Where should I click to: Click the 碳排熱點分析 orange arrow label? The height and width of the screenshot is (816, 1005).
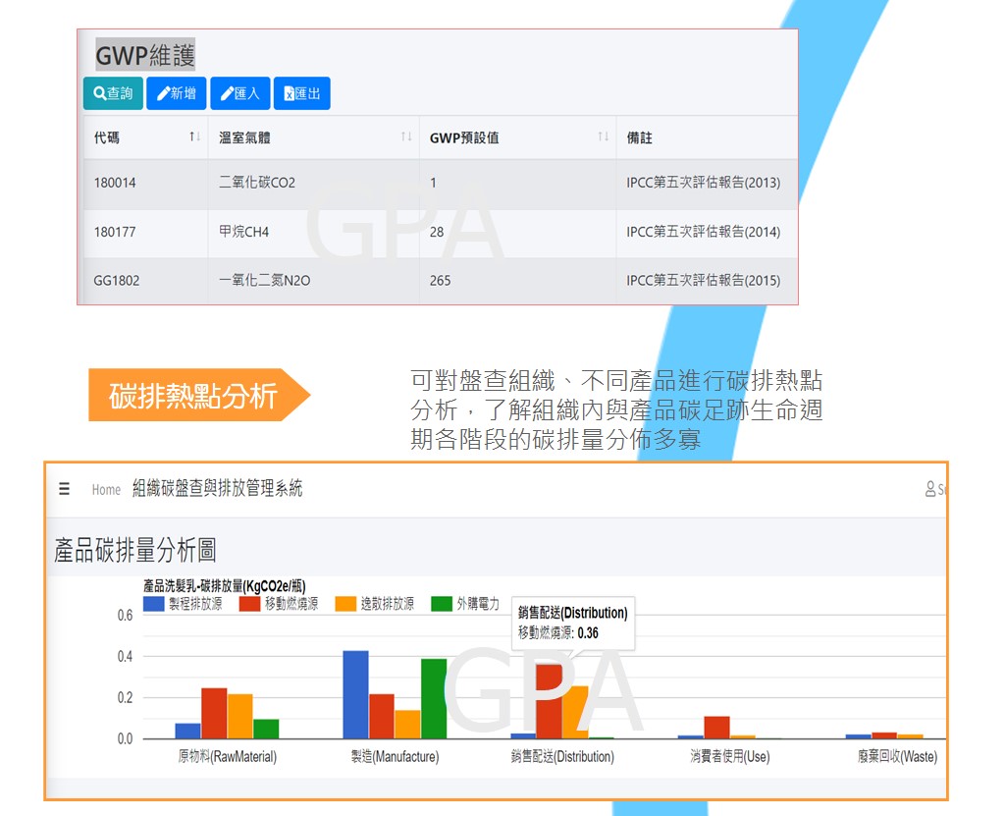pos(194,396)
